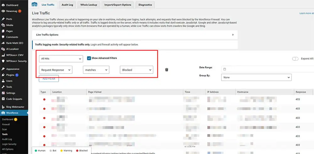Image resolution: width=314 pixels, height=154 pixels.
Task: Open Wordfence Firewall submenu item
Action: pos(6,124)
